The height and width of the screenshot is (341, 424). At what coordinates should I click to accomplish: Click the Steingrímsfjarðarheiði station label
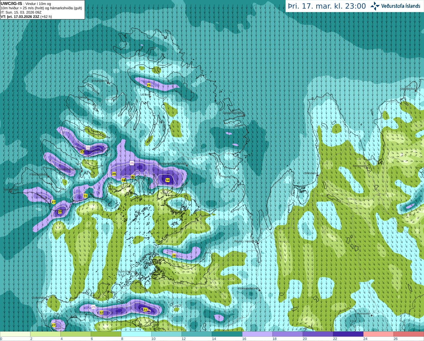(172, 164)
